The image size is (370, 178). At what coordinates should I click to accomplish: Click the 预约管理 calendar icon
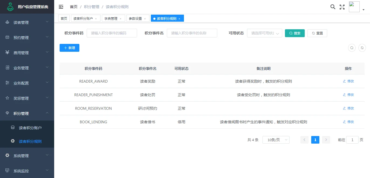pos(7,37)
